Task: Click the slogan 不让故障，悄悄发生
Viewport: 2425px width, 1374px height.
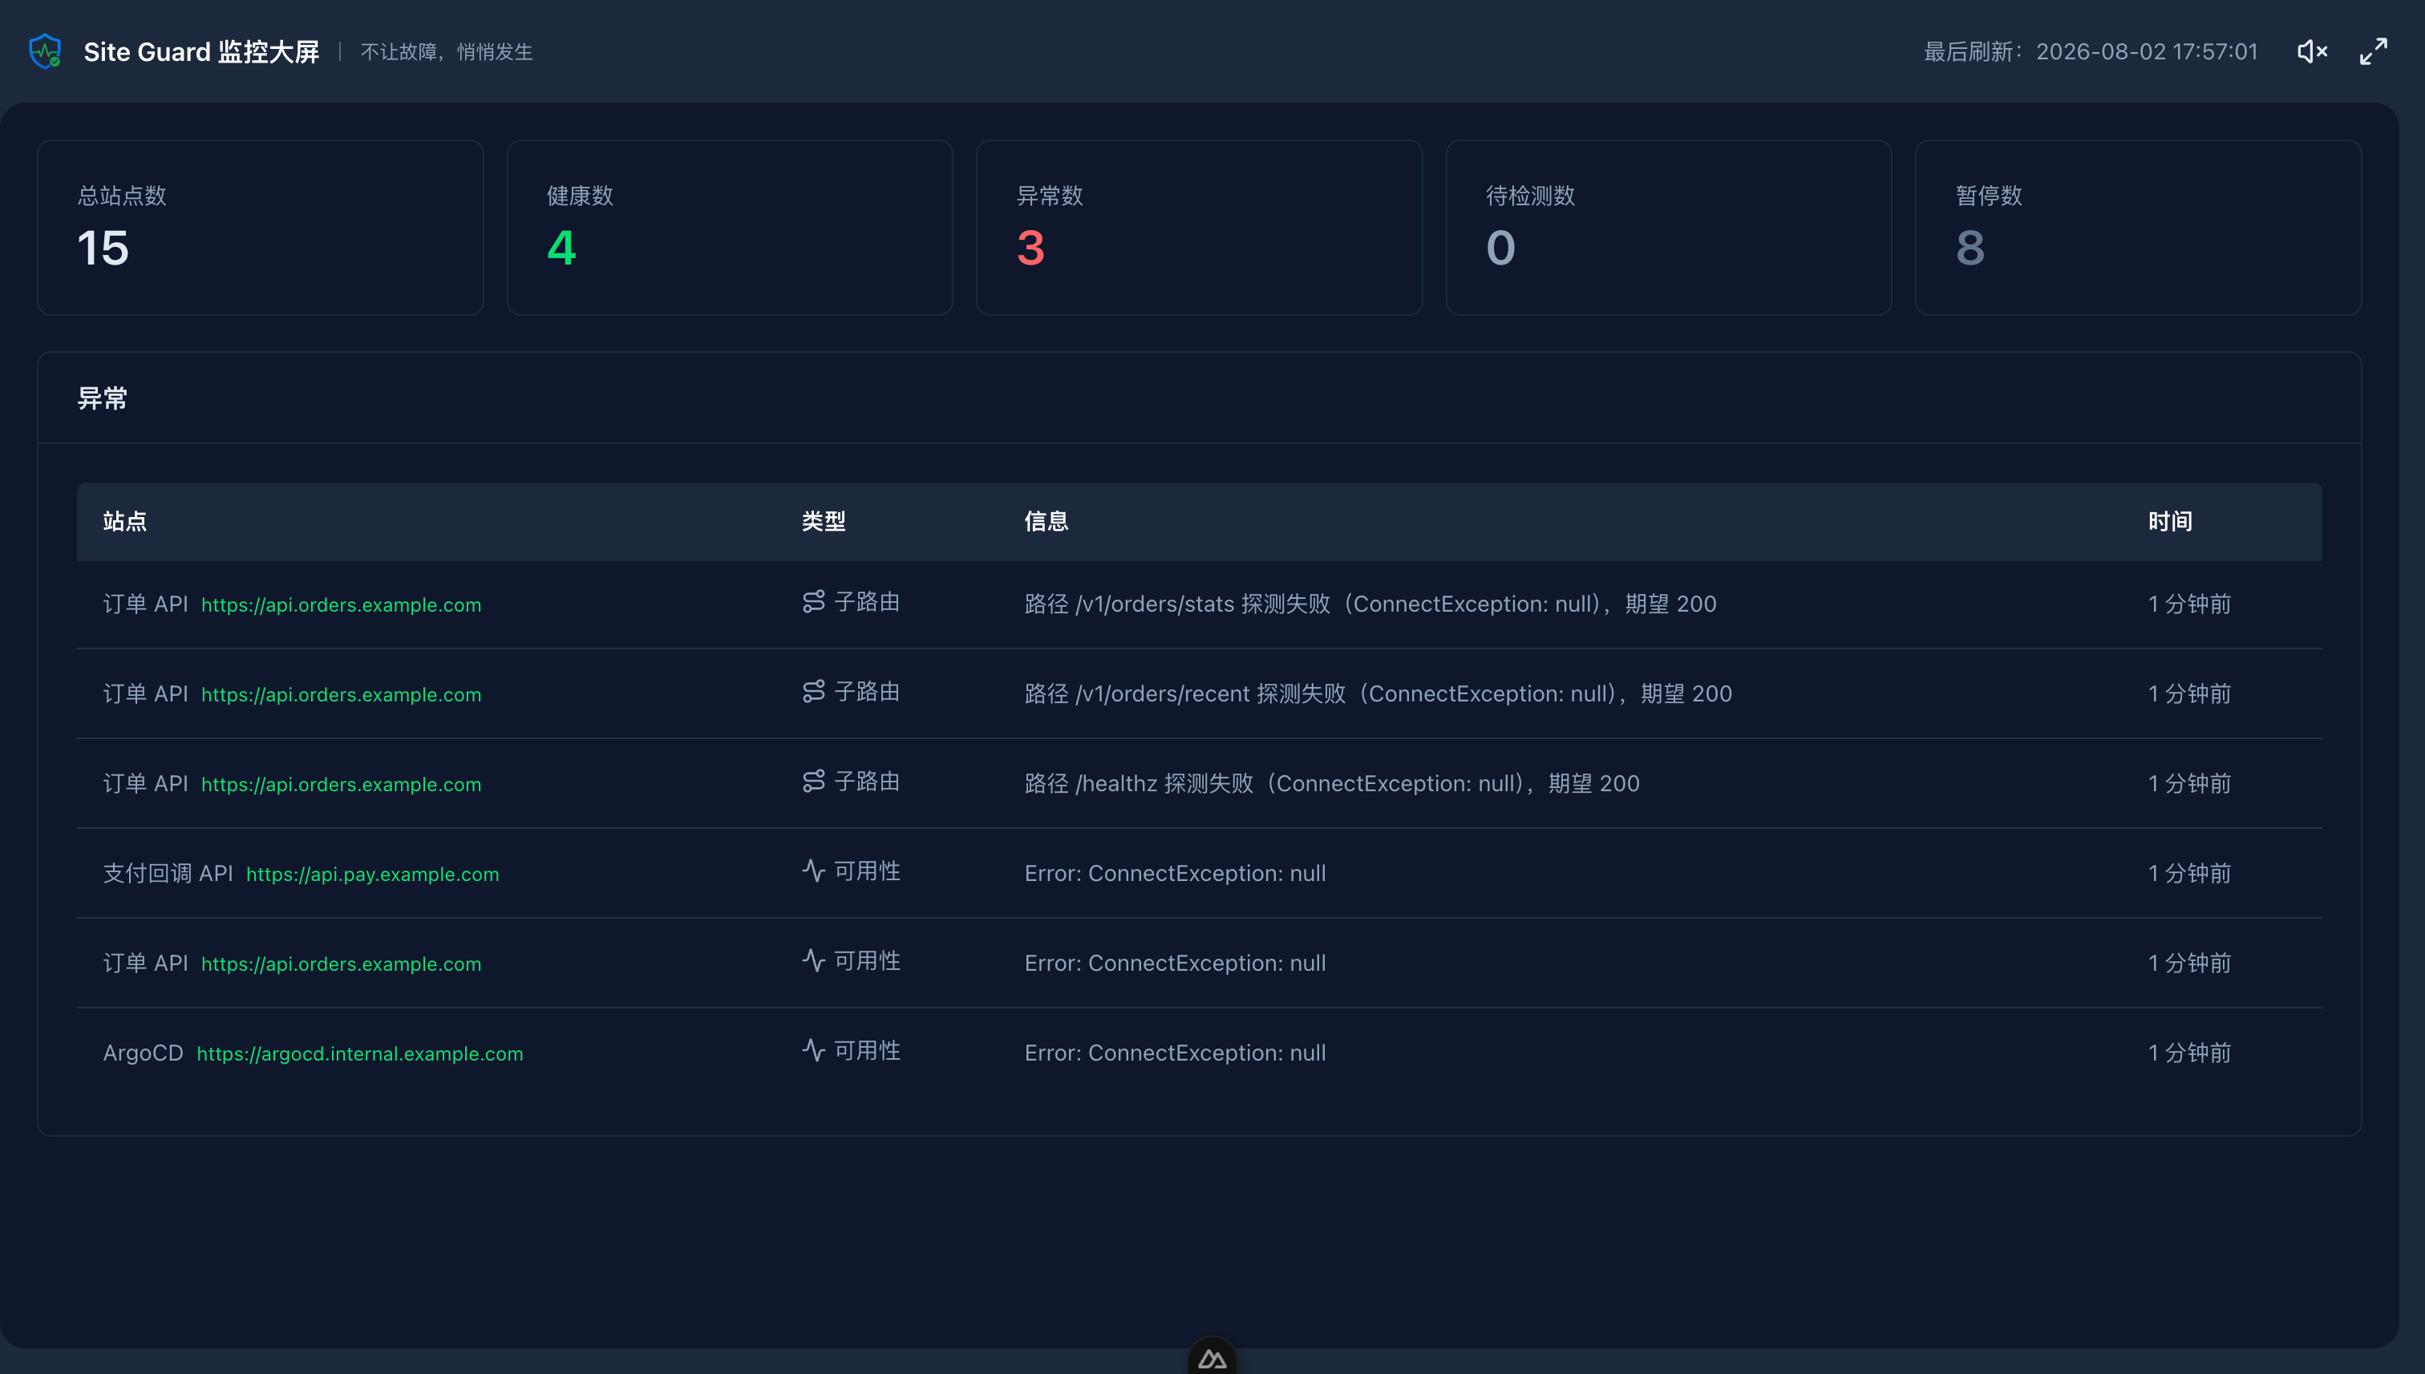Action: (447, 52)
